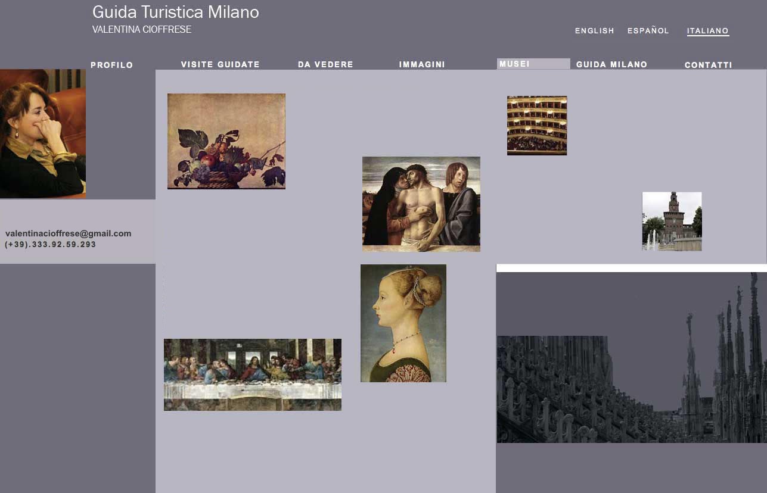Viewport: 767px width, 493px height.
Task: Click the guide's portrait photo
Action: click(x=43, y=133)
